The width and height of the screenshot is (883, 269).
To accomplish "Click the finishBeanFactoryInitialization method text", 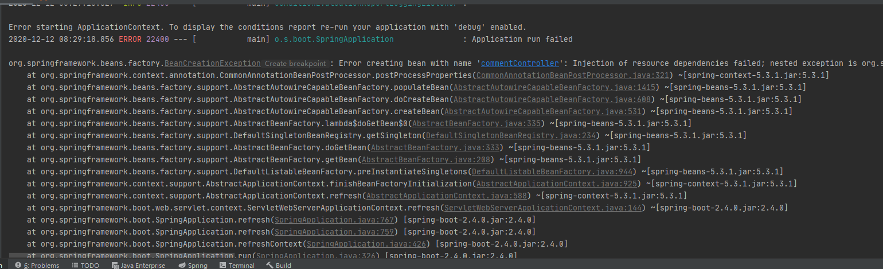I will point(401,184).
